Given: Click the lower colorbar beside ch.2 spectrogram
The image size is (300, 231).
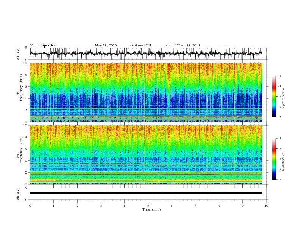Looking at the screenshot, I should [274, 159].
